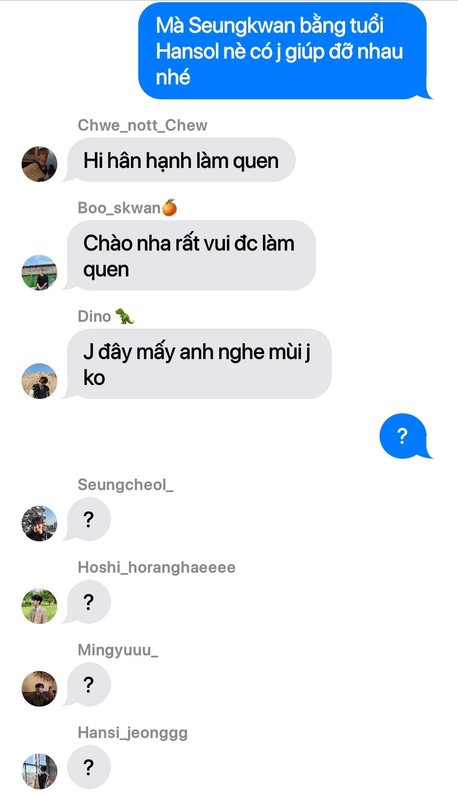This screenshot has width=458, height=794.
Task: Tap Boo_skwan's avatar picture
Action: (39, 273)
